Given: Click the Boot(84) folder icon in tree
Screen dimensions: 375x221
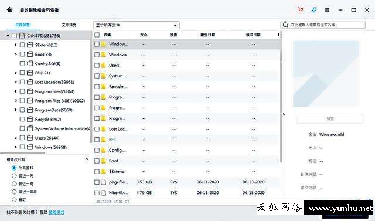Looking at the screenshot, I should [30, 55].
